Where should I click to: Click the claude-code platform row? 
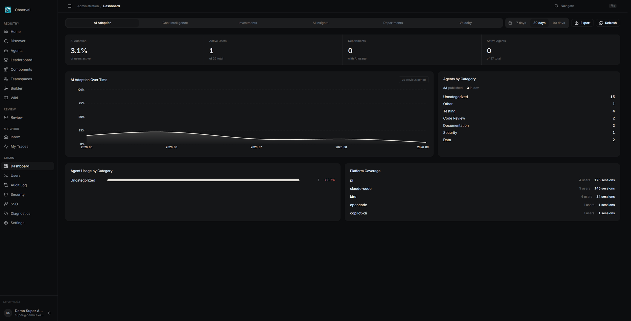tap(482, 189)
